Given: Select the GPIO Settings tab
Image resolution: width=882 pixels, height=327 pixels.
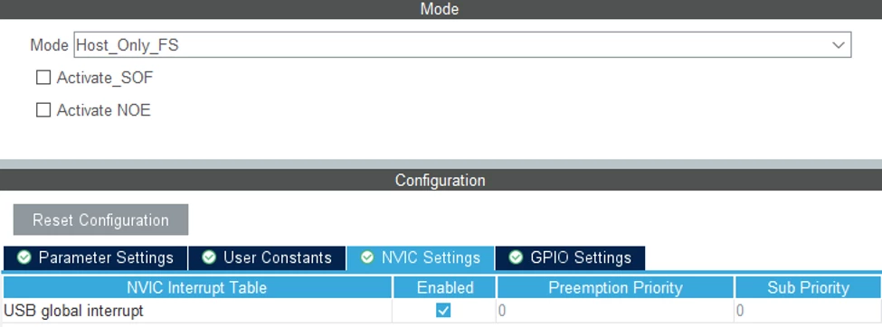Looking at the screenshot, I should point(570,257).
